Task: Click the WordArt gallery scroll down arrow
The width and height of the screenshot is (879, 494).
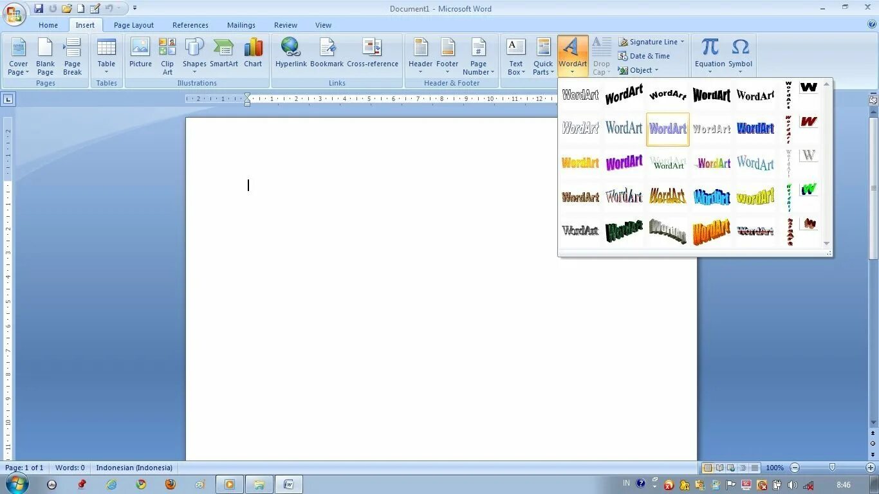Action: pos(827,244)
